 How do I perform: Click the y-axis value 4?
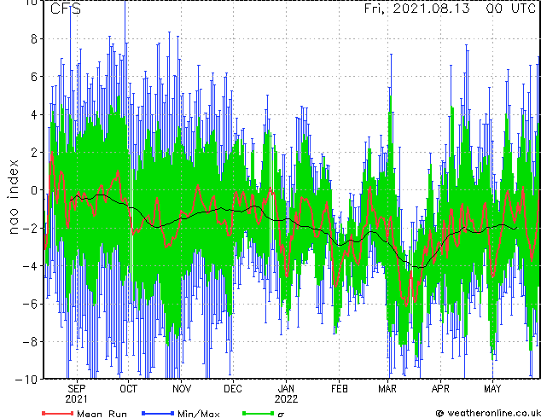[x=34, y=114]
